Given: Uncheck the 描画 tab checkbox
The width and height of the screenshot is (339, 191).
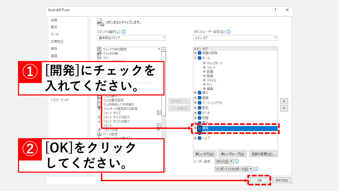Looking at the screenshot, I should 200,98.
